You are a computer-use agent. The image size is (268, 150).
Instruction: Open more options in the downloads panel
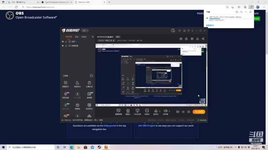click(x=246, y=12)
